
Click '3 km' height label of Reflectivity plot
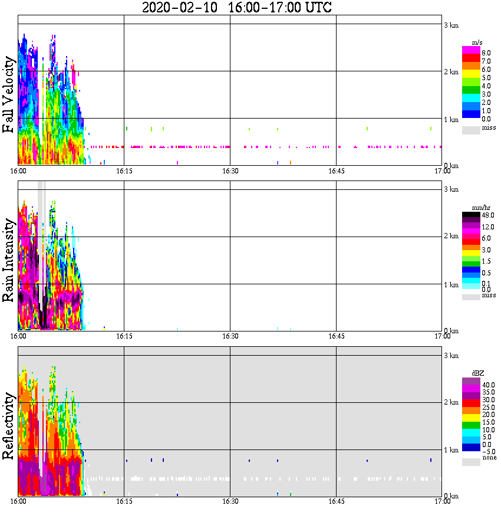point(451,355)
